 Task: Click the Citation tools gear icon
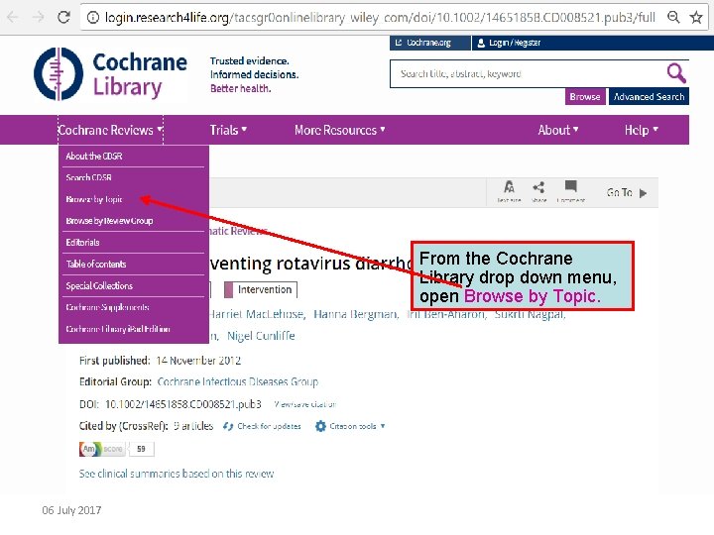click(320, 426)
